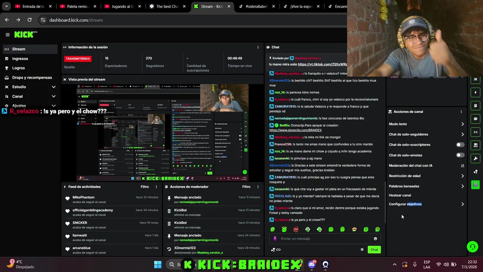Viewport: 483px width, 272px height.
Task: Click the stream preview thumbnail
Action: pos(163,132)
